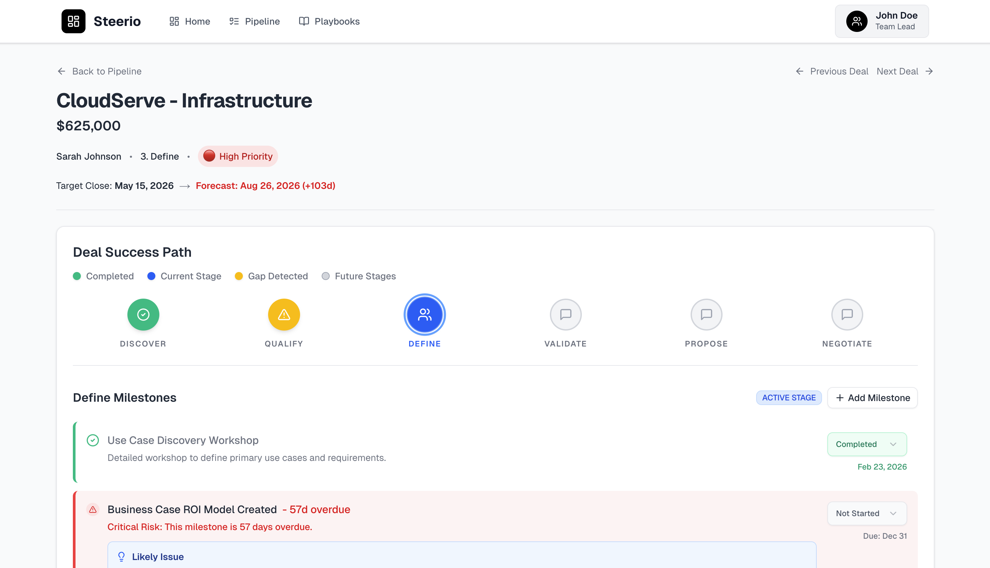Screen dimensions: 990x568
Task: Click the Negotiate stage icon
Action: click(x=847, y=315)
